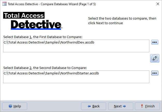Close the Compare Databases Wizard window
This screenshot has width=162, height=112.
pyautogui.click(x=158, y=4)
